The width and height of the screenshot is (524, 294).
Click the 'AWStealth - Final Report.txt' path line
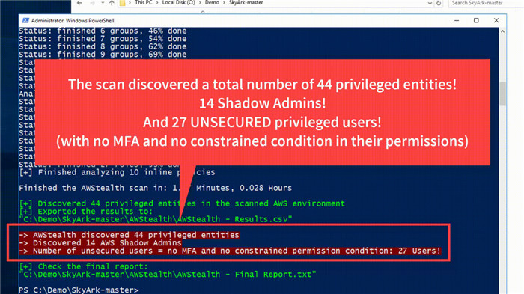[168, 275]
